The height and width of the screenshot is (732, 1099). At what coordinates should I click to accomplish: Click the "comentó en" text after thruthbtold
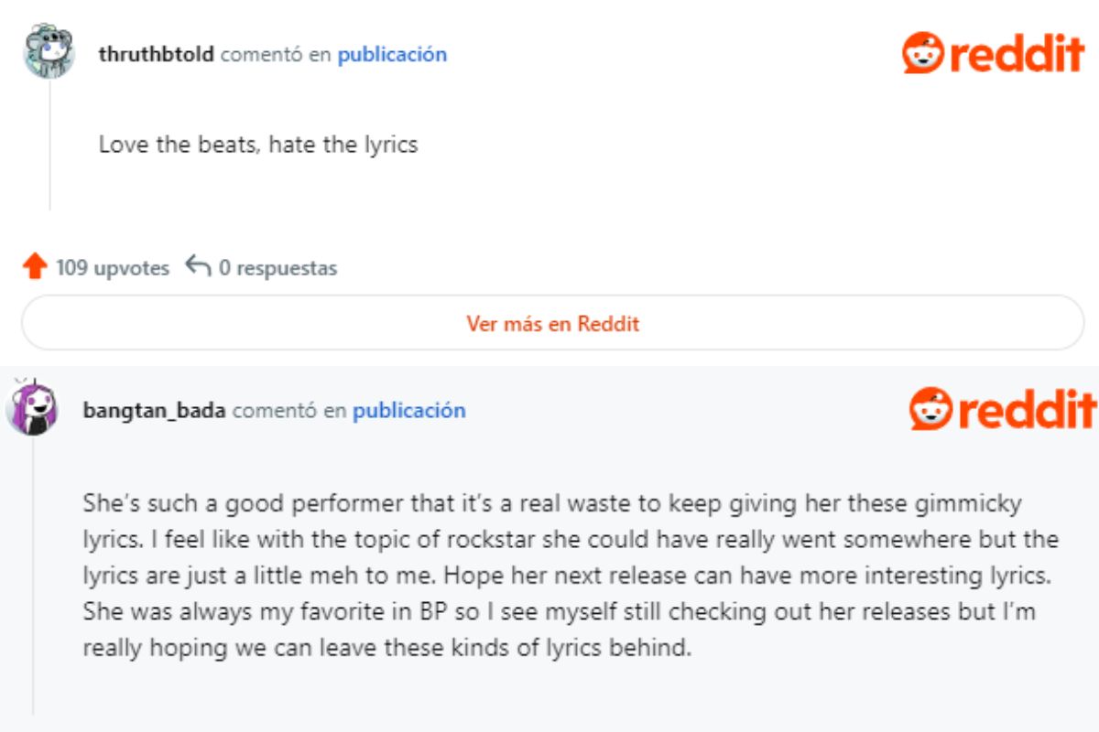276,54
